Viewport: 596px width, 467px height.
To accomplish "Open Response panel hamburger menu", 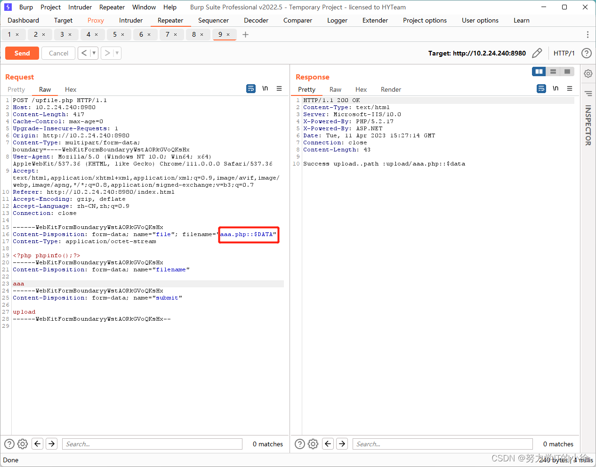I will [x=570, y=88].
